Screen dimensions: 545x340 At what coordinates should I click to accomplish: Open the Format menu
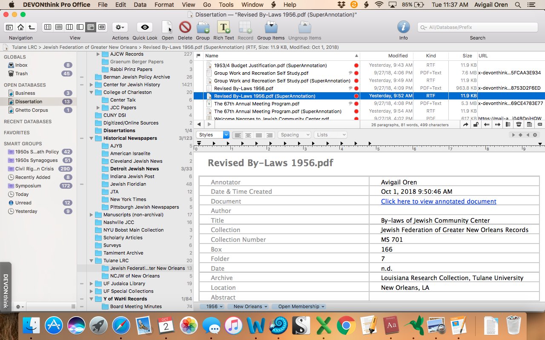pyautogui.click(x=164, y=5)
